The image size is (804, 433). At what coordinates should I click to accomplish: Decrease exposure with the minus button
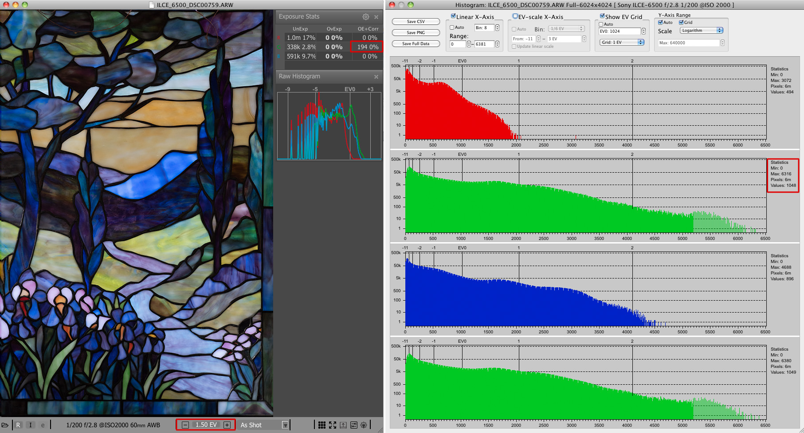pos(186,425)
